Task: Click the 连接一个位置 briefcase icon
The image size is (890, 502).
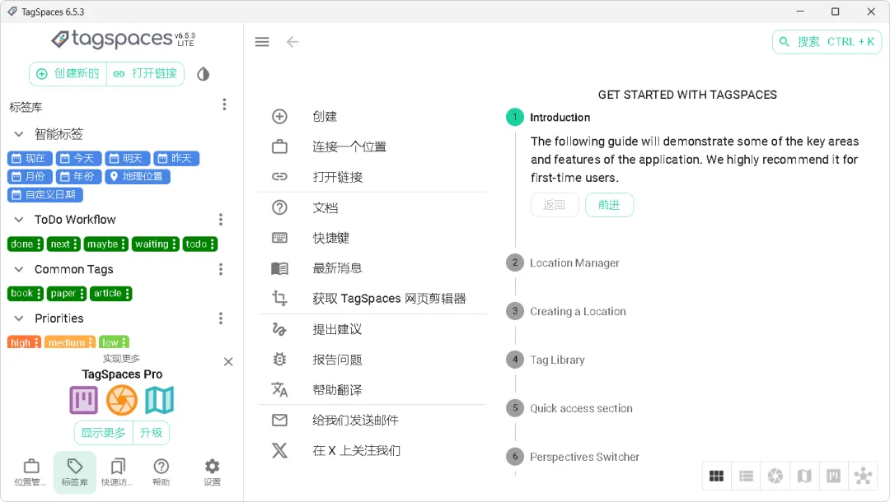Action: (x=279, y=146)
